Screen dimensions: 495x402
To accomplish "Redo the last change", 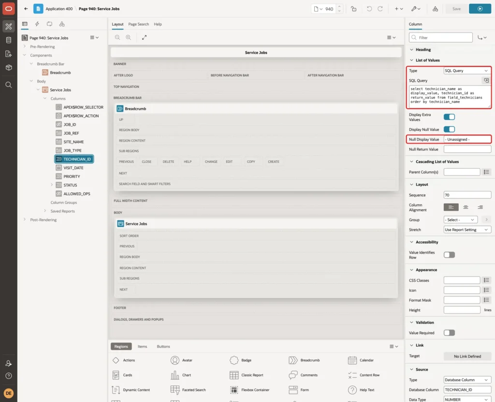I will pyautogui.click(x=380, y=9).
